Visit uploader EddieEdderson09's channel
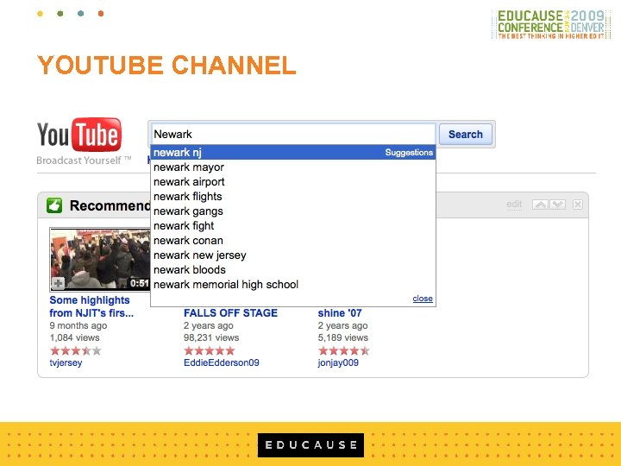 tap(222, 362)
